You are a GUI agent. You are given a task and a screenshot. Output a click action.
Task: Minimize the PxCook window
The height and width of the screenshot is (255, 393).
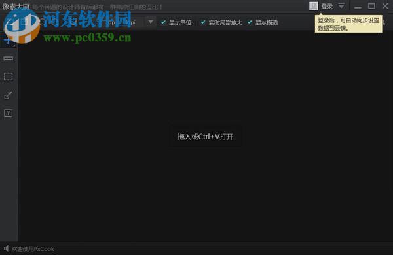[x=358, y=7]
